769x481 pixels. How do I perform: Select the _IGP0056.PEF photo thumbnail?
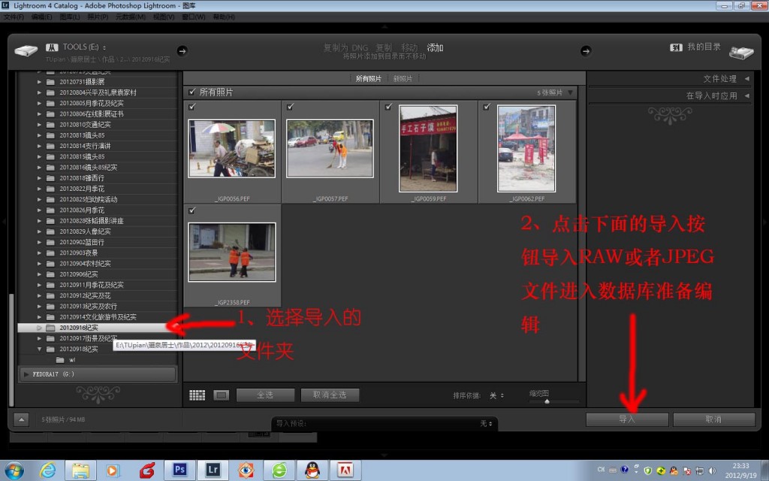pyautogui.click(x=231, y=148)
